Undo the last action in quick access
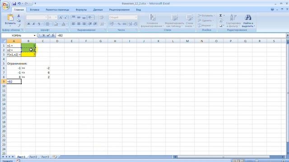This screenshot has height=162, width=289. pos(19,4)
